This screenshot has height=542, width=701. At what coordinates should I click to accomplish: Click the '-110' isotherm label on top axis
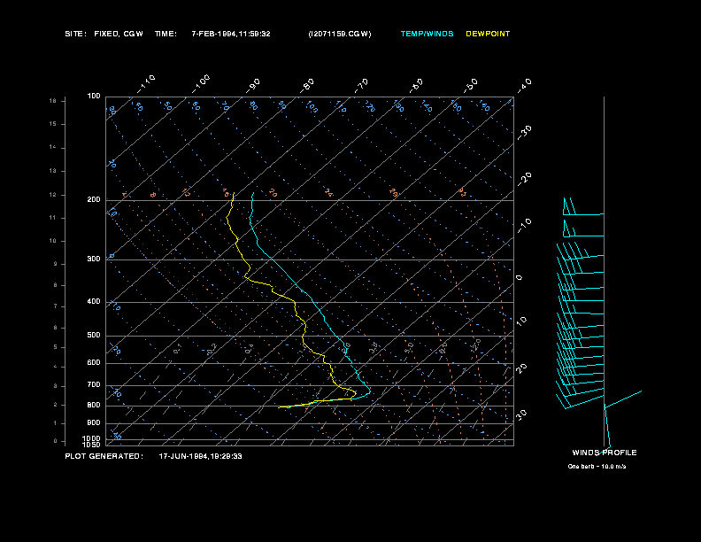(x=146, y=84)
